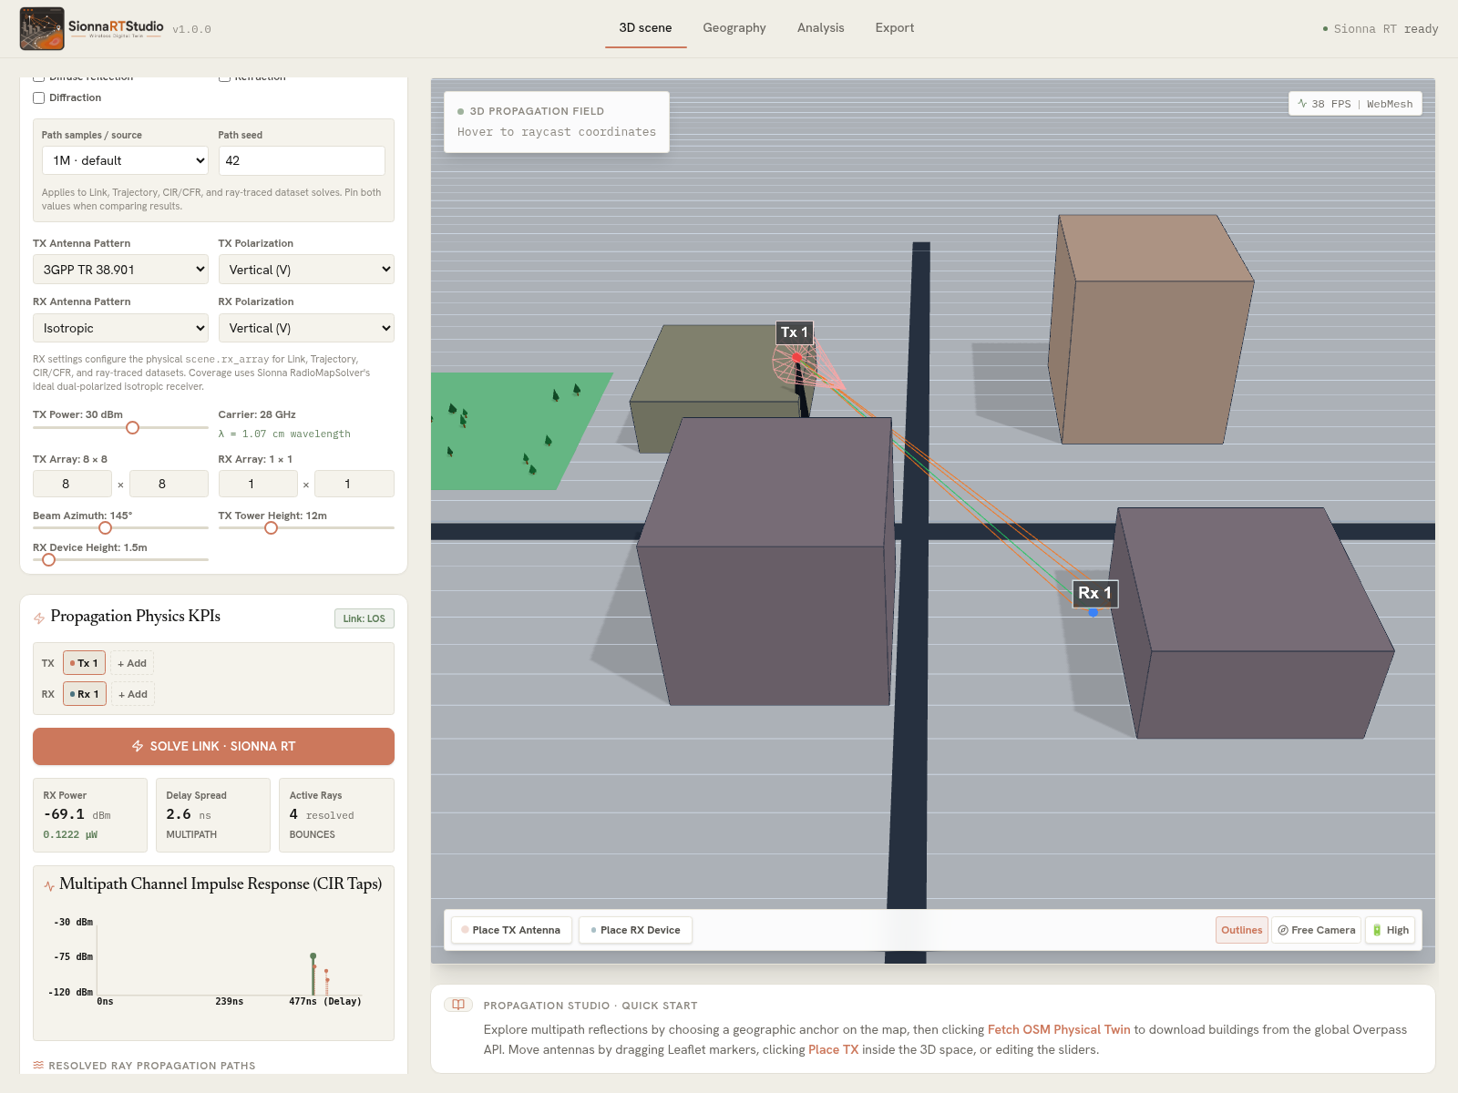Click the Beam Azimuth slider handle
Viewport: 1458px width, 1093px height.
click(x=106, y=528)
